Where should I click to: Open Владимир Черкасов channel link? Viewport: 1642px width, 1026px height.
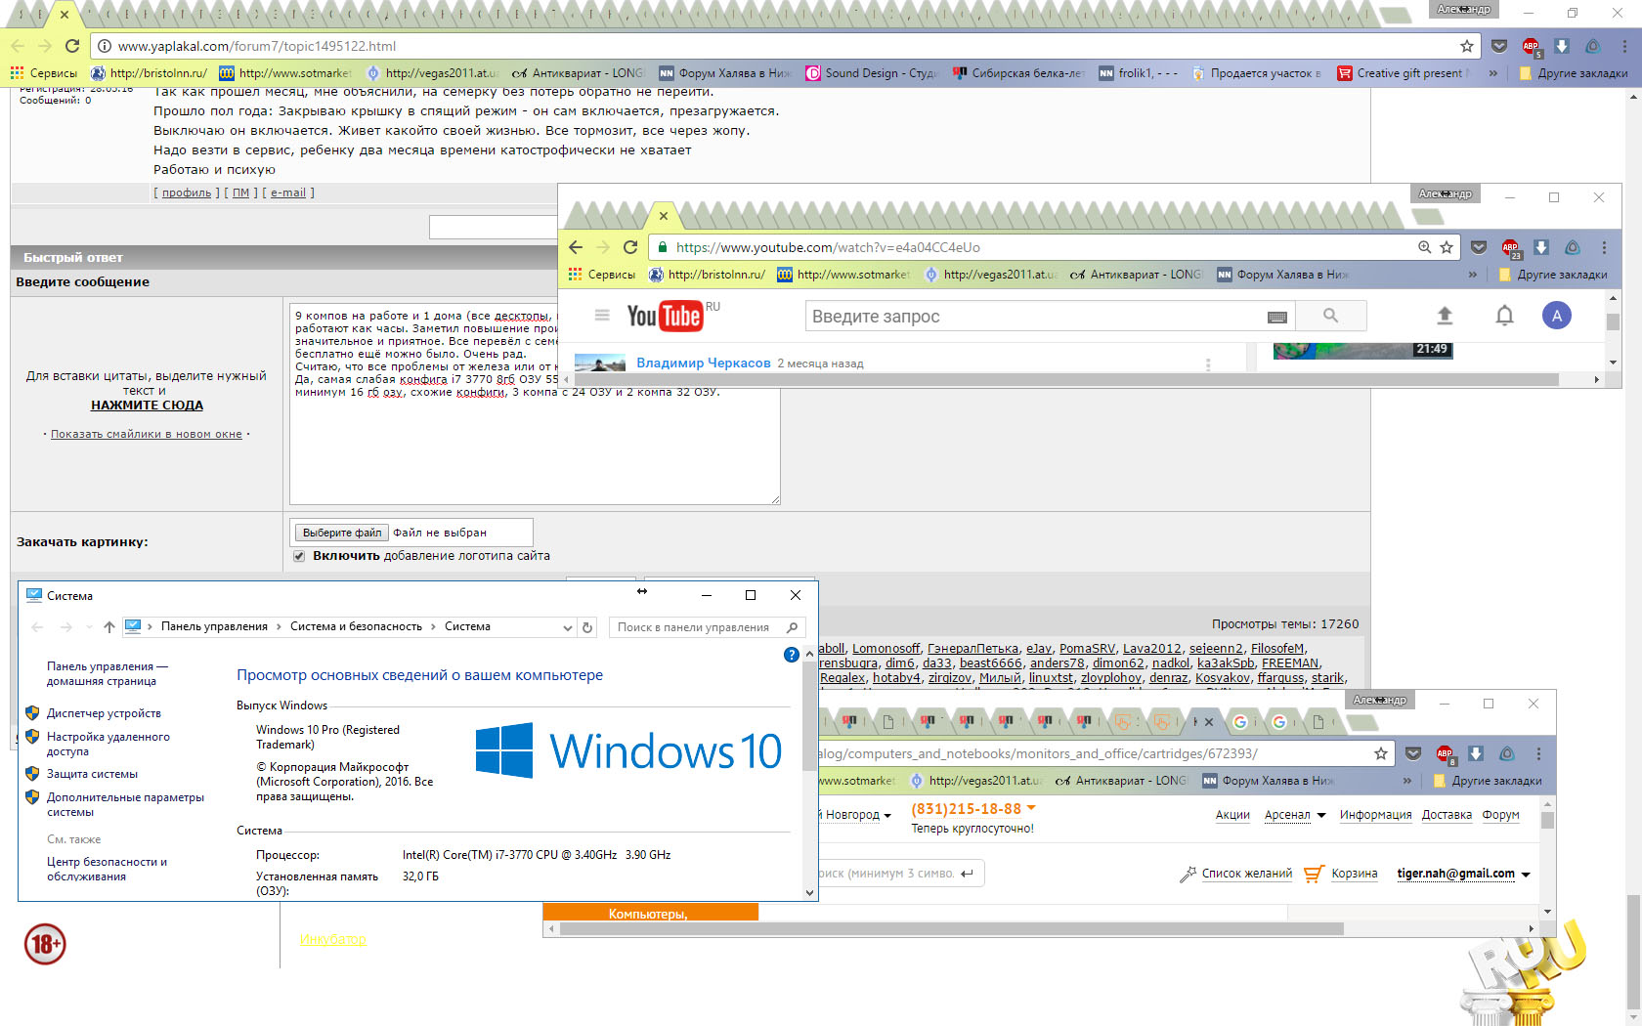(704, 363)
